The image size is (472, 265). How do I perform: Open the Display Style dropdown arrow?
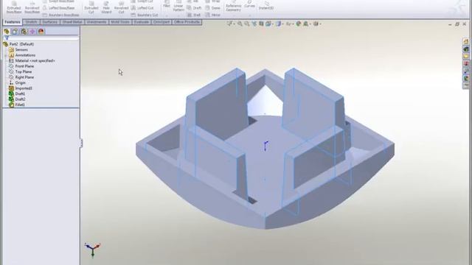pyautogui.click(x=282, y=24)
